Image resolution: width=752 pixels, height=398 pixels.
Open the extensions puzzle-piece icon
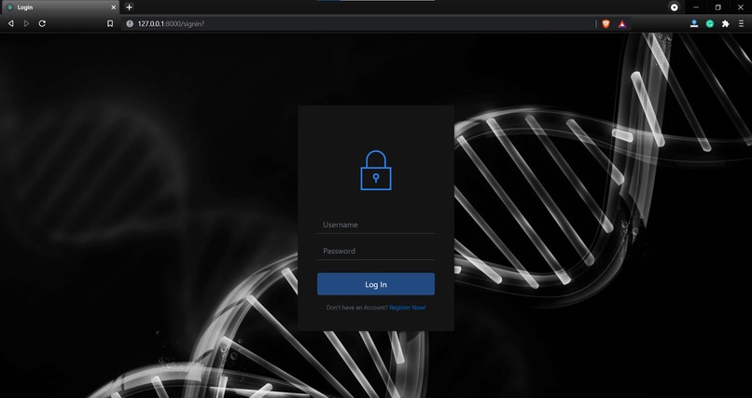(726, 23)
